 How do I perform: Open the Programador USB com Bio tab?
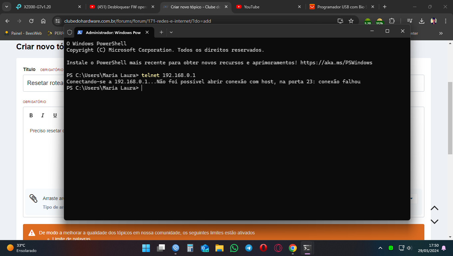[x=342, y=7]
